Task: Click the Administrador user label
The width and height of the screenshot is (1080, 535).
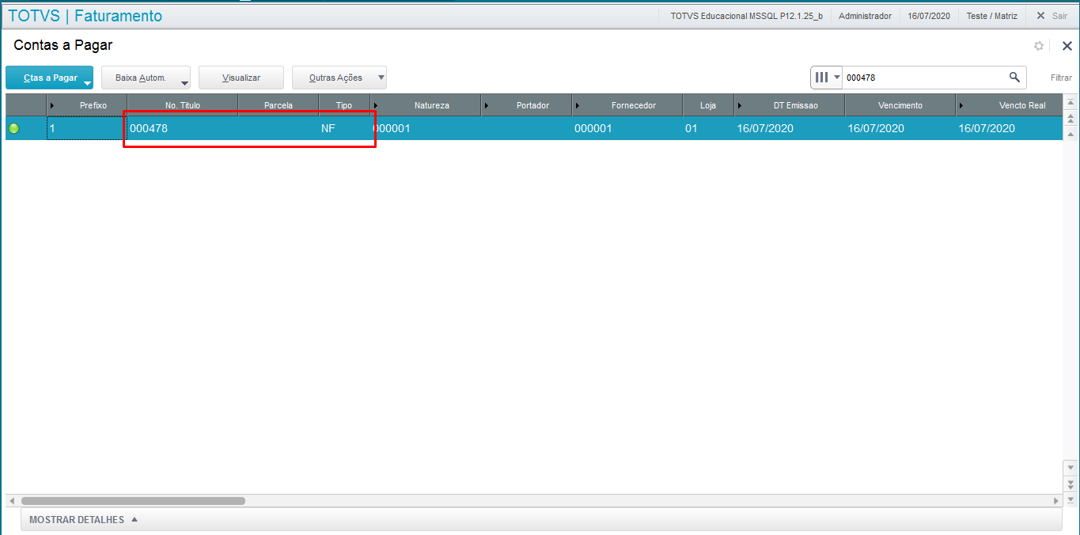Action: pos(865,16)
